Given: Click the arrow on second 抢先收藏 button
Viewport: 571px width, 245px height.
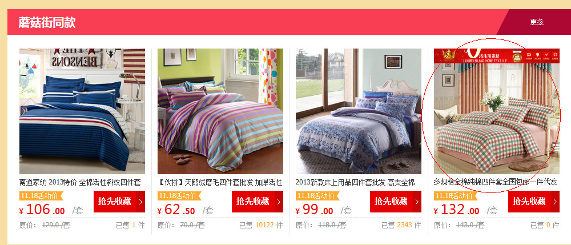Looking at the screenshot, I should [x=279, y=202].
